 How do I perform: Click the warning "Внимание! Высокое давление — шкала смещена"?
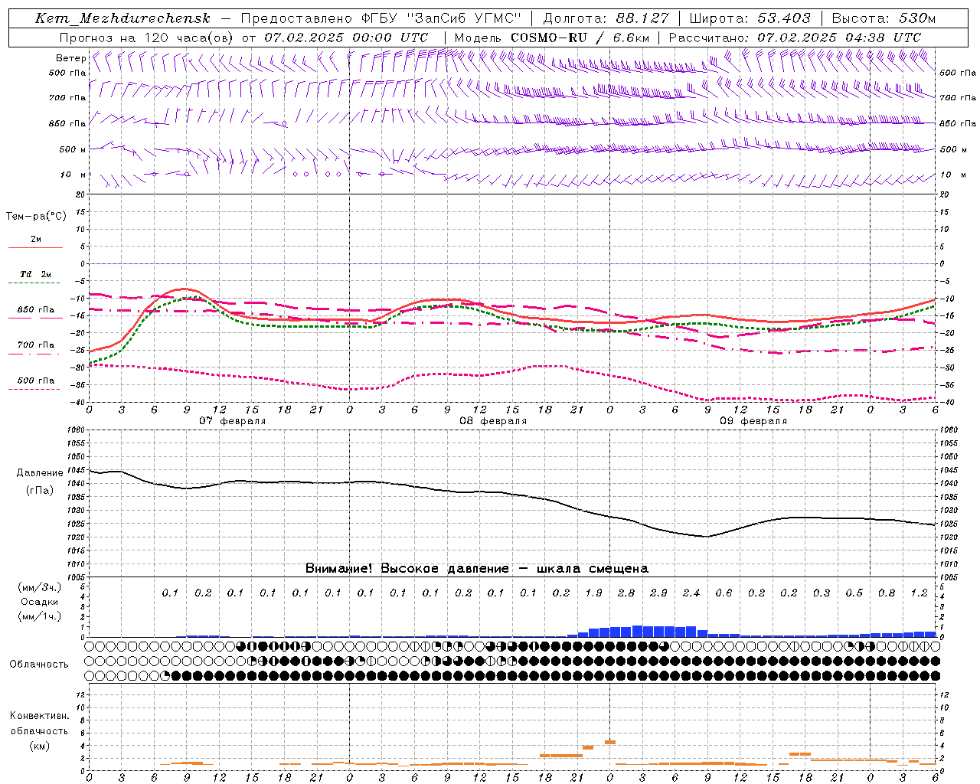tap(476, 569)
